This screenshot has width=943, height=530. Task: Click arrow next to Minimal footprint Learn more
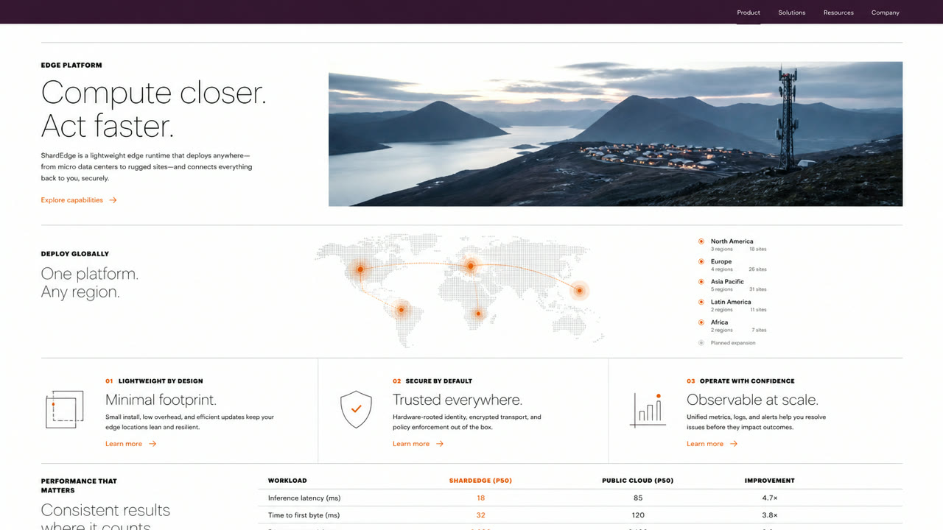coord(153,444)
